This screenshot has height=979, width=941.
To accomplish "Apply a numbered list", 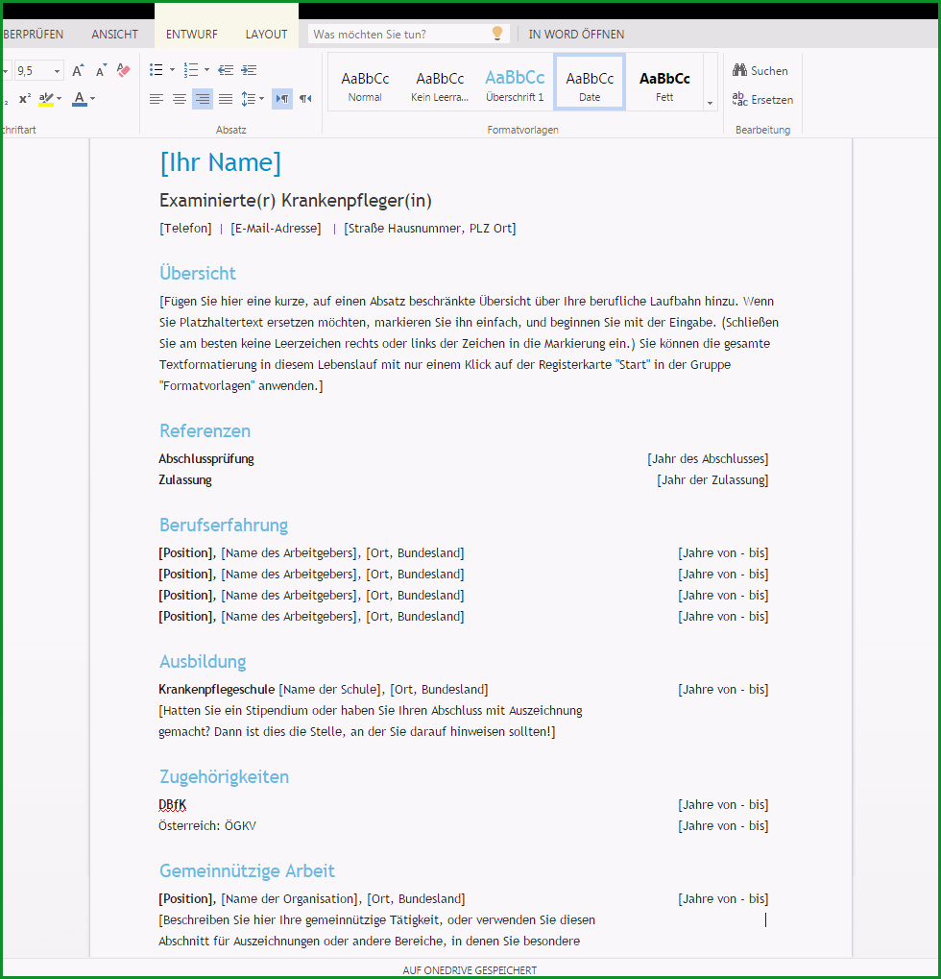I will click(x=191, y=70).
